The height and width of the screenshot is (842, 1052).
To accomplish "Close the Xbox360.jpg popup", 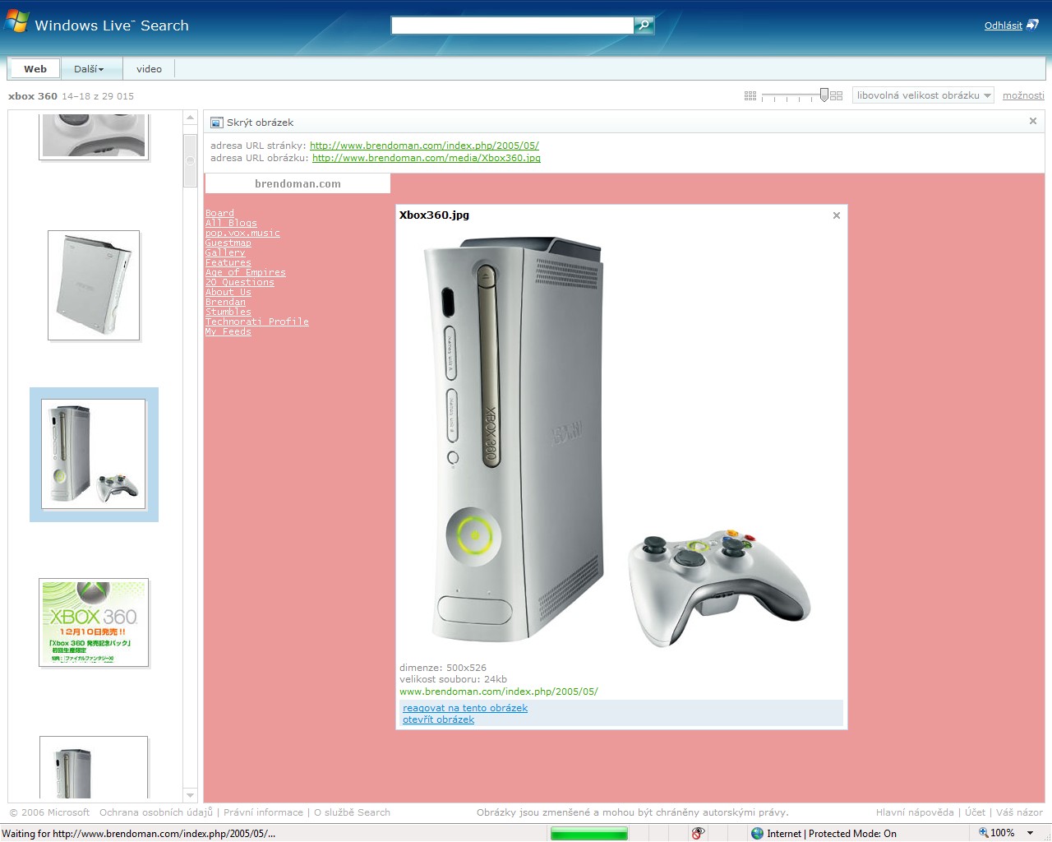I will coord(837,215).
